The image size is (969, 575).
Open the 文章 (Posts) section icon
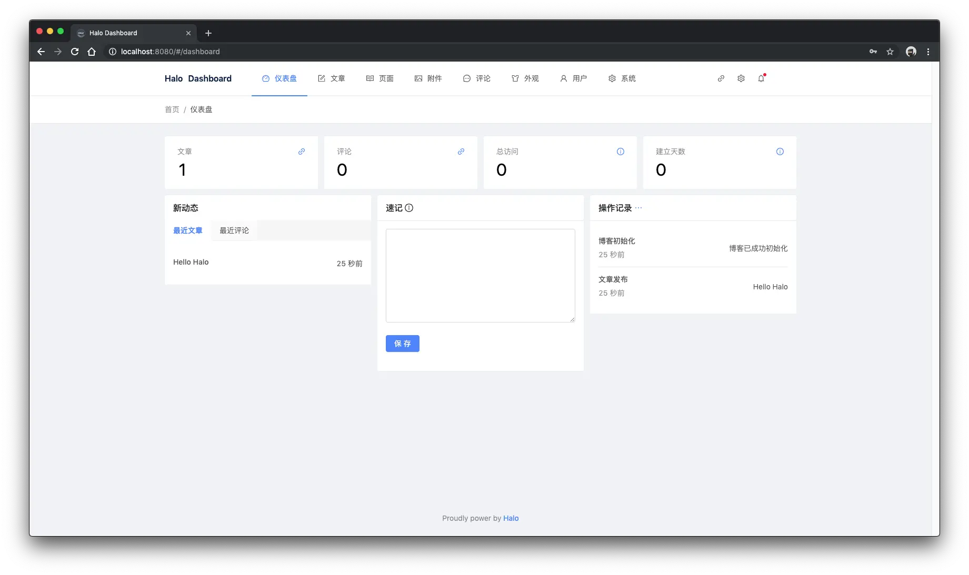322,78
